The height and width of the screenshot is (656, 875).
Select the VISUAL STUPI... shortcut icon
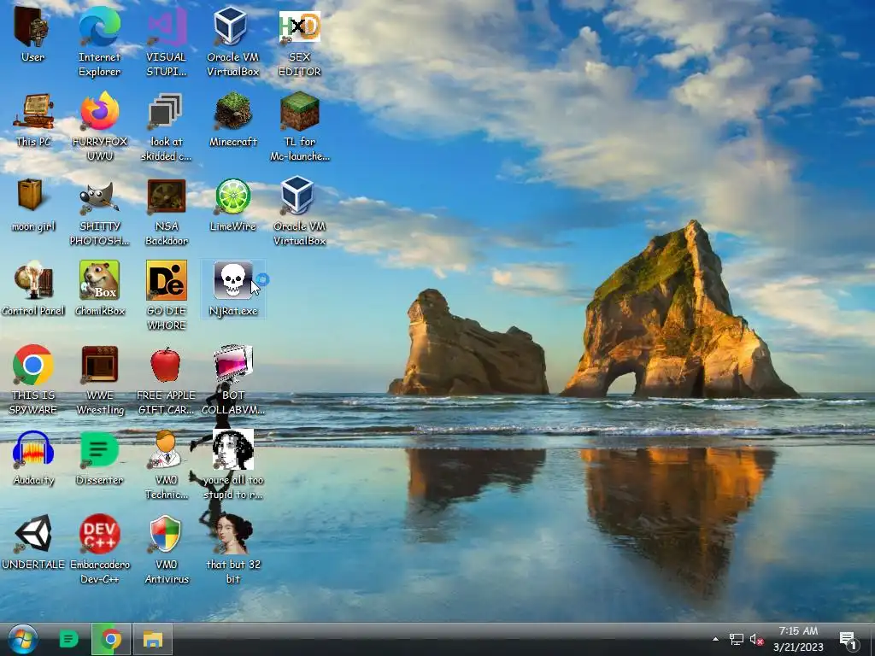click(167, 26)
